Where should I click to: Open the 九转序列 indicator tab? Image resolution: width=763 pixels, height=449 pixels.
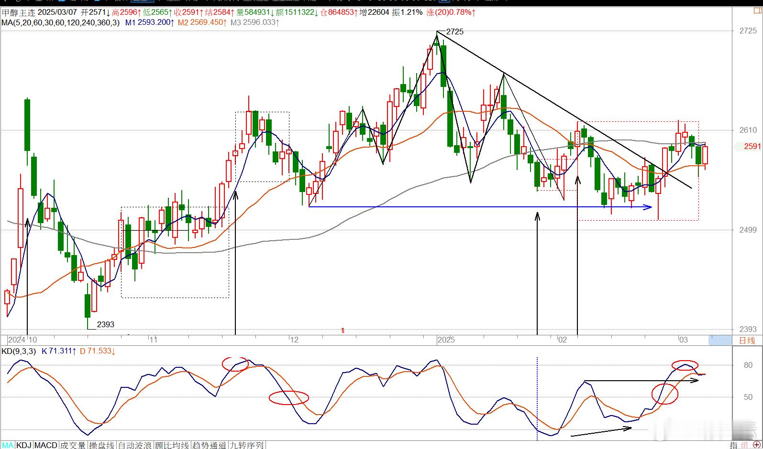coord(247,445)
